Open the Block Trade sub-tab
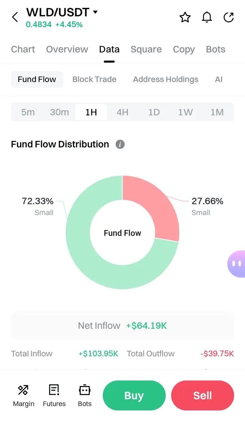This screenshot has width=245, height=421. coord(94,79)
